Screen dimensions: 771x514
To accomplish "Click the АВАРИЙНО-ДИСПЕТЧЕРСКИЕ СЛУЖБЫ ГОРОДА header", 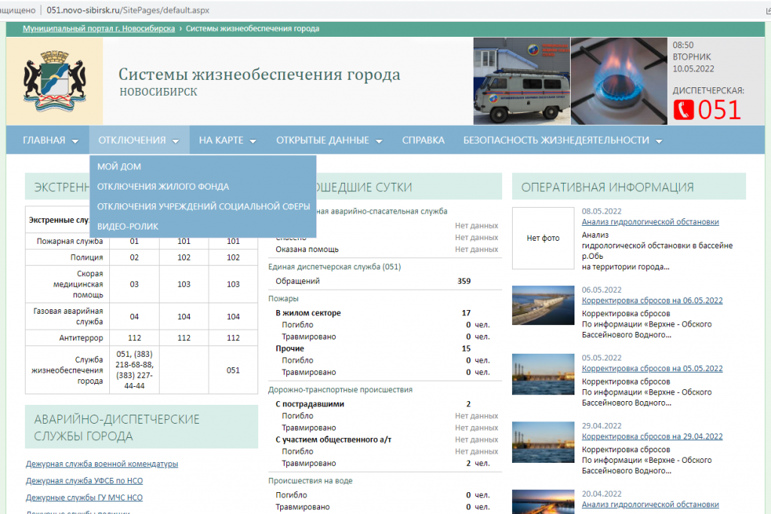I will point(142,427).
